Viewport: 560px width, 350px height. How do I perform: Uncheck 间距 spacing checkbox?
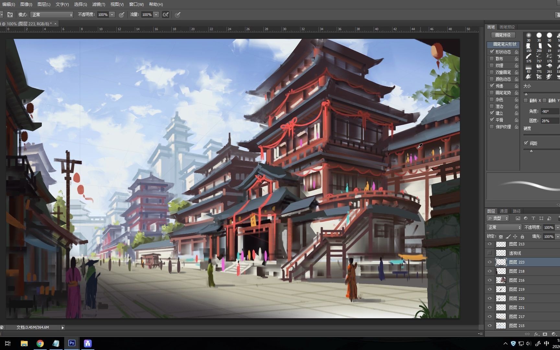click(x=526, y=143)
